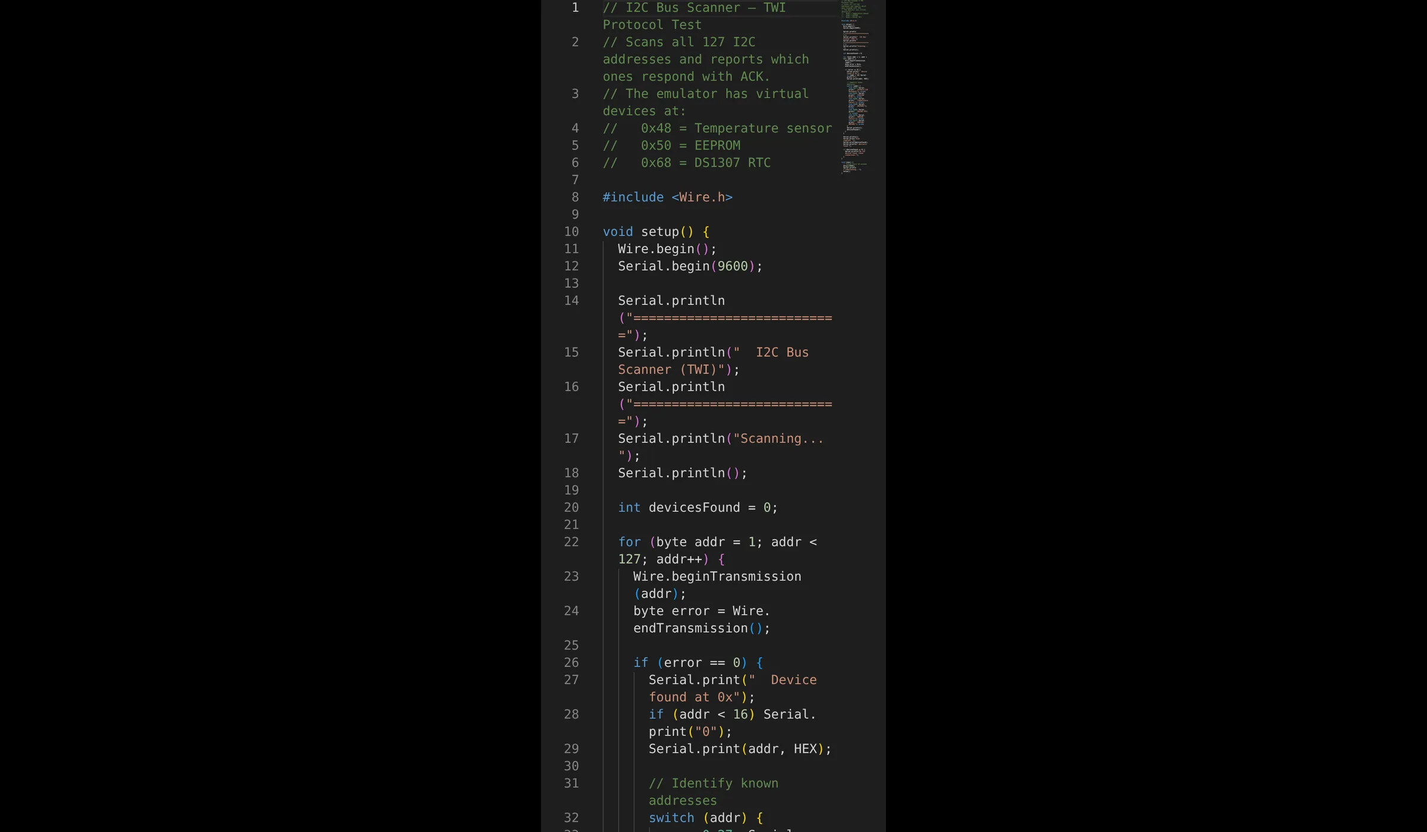Click line number 8 in the gutter

pos(575,197)
